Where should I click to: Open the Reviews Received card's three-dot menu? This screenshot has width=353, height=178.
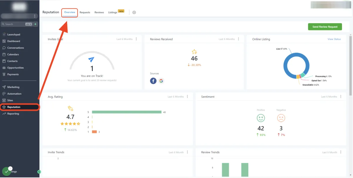(x=239, y=39)
